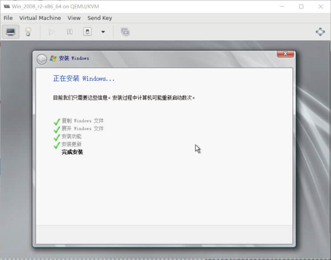Screen dimensions: 331x260
Task: Click the 目前我们只需要这些信息 description text
Action: point(124,98)
